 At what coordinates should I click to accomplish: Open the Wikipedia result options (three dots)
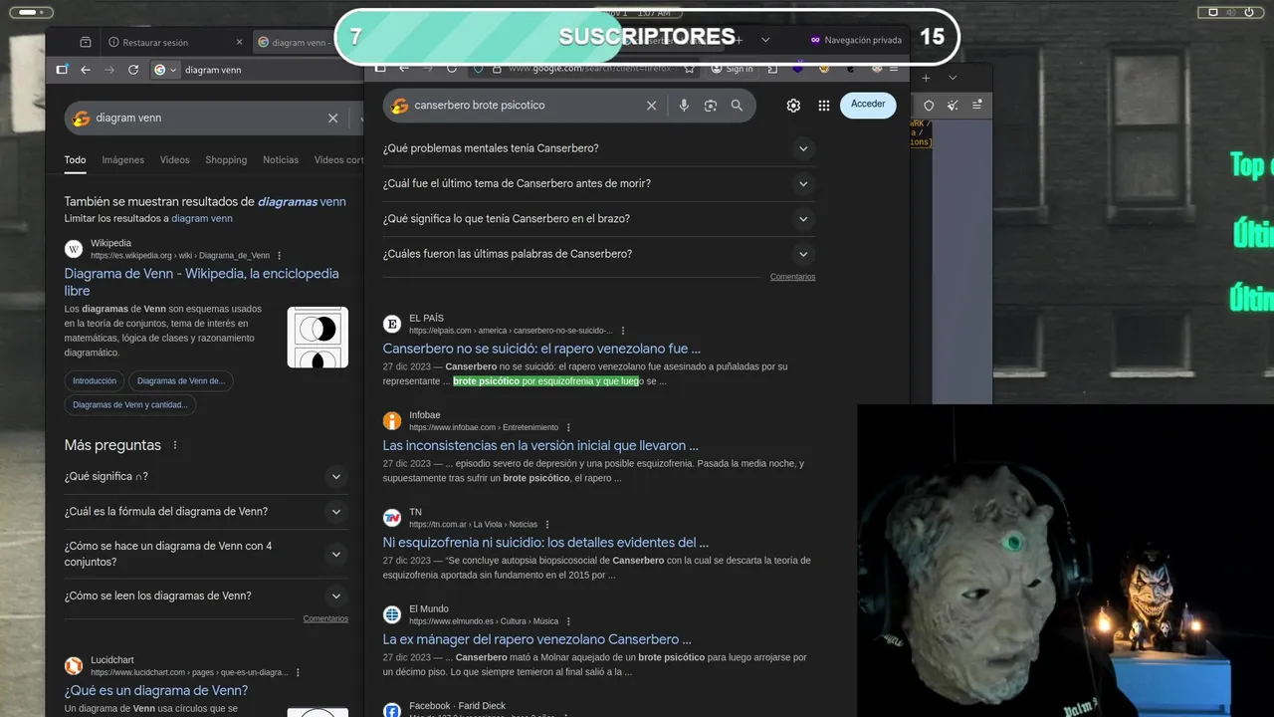[279, 256]
